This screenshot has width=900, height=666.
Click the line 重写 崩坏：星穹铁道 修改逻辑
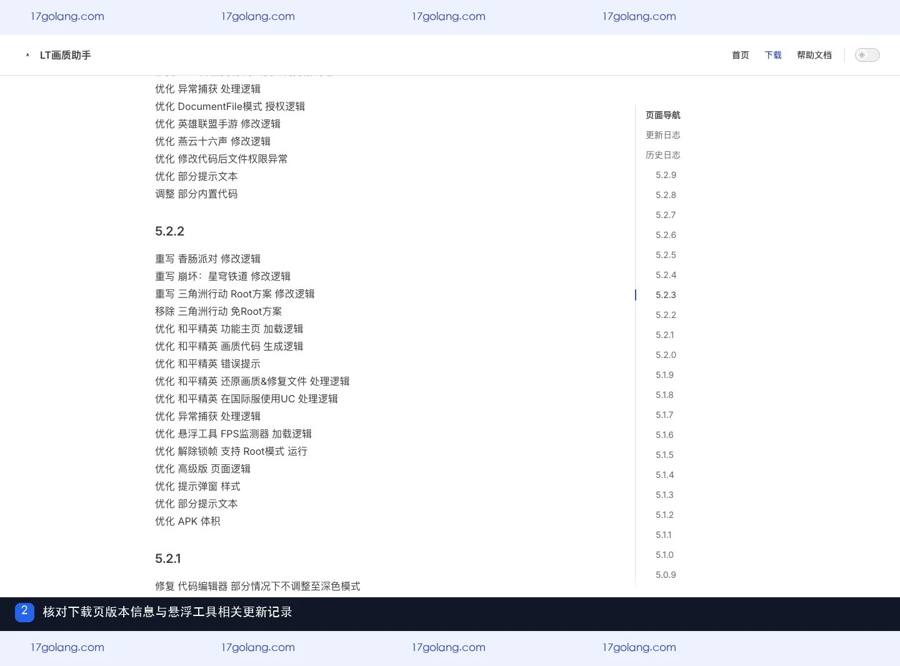tap(223, 276)
